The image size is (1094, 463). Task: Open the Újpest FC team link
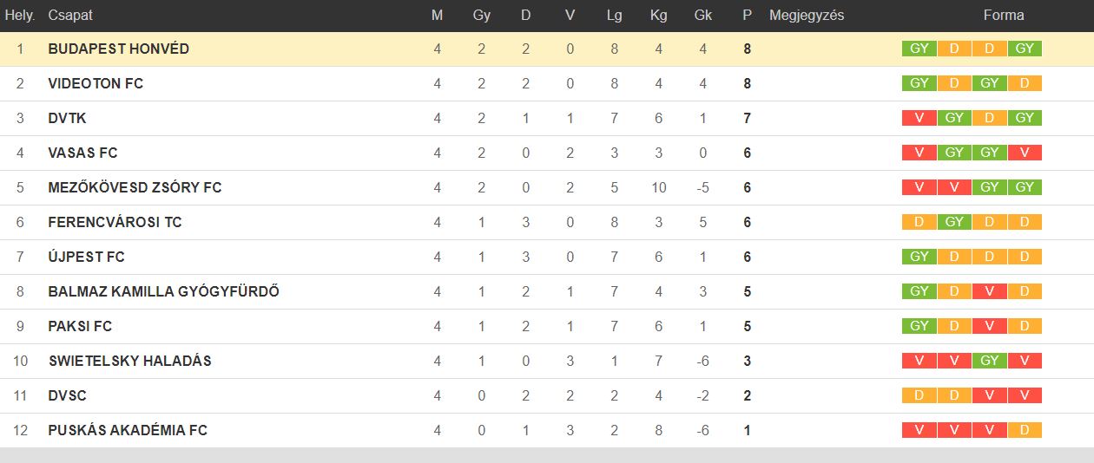pos(86,258)
